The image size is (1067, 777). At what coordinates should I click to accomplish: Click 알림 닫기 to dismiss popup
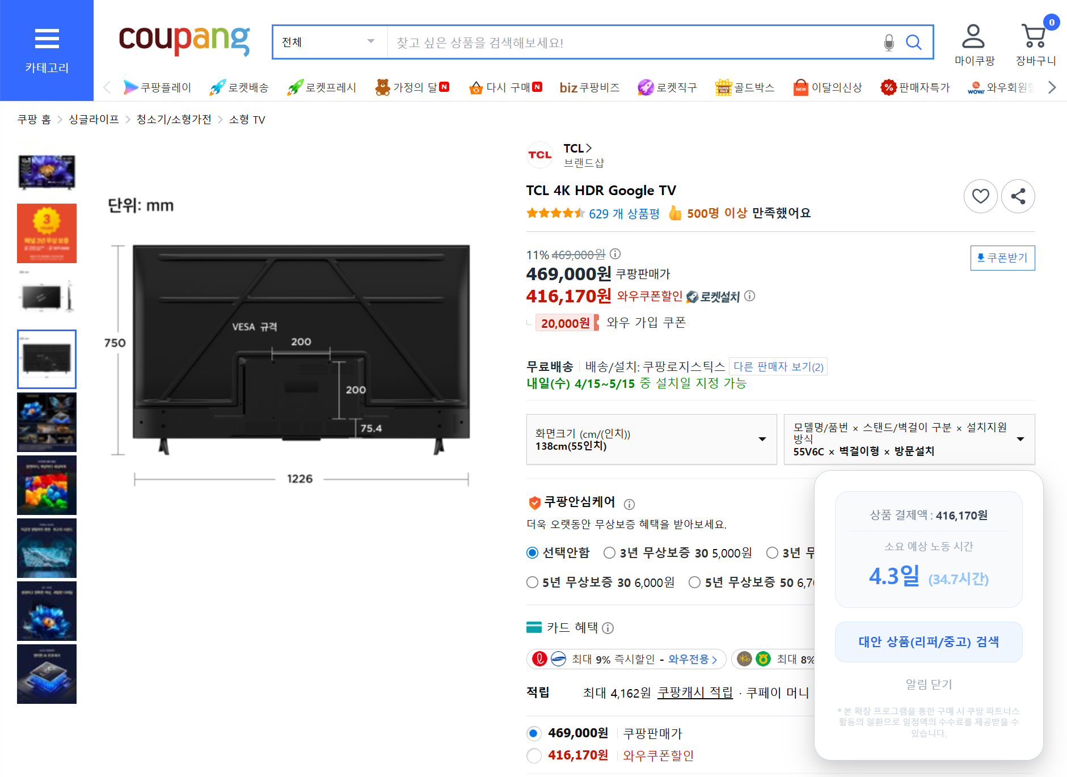tap(929, 685)
